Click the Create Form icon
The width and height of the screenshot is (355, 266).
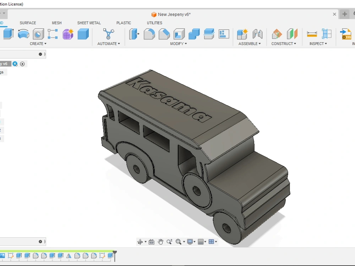coord(68,34)
